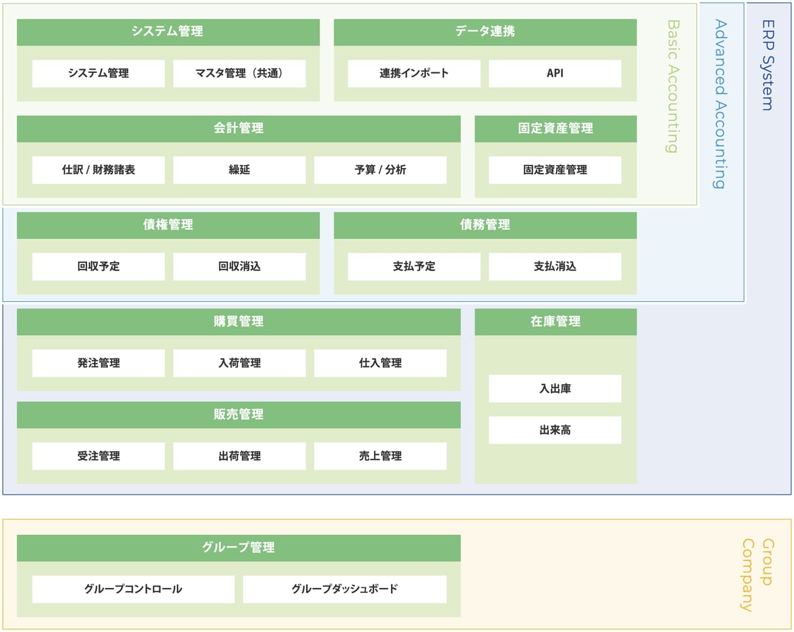Select the white システム管理 module box
This screenshot has height=632, width=794.
click(x=98, y=74)
